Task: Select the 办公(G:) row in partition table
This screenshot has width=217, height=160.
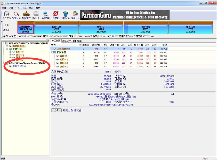Action: click(109, 67)
